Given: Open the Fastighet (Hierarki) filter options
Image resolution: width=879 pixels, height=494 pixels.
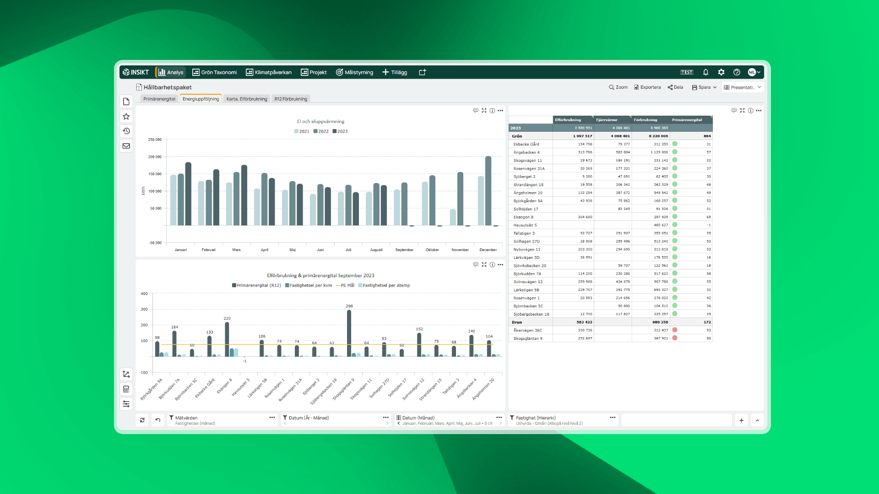Looking at the screenshot, I should click(613, 418).
